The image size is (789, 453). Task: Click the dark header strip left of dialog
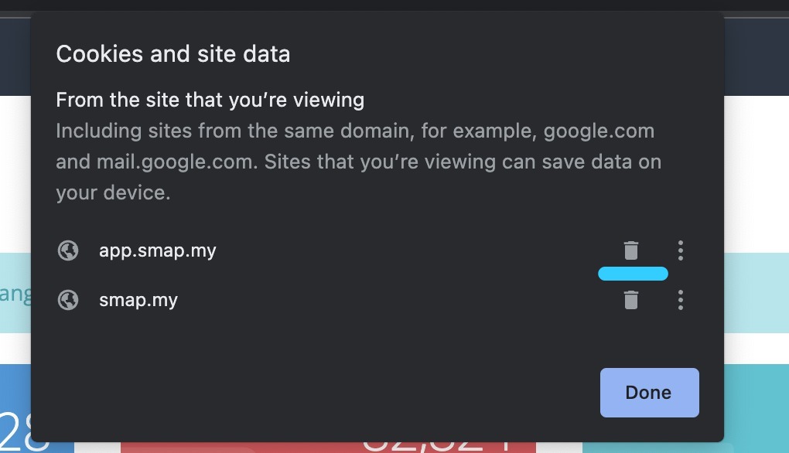(15, 56)
